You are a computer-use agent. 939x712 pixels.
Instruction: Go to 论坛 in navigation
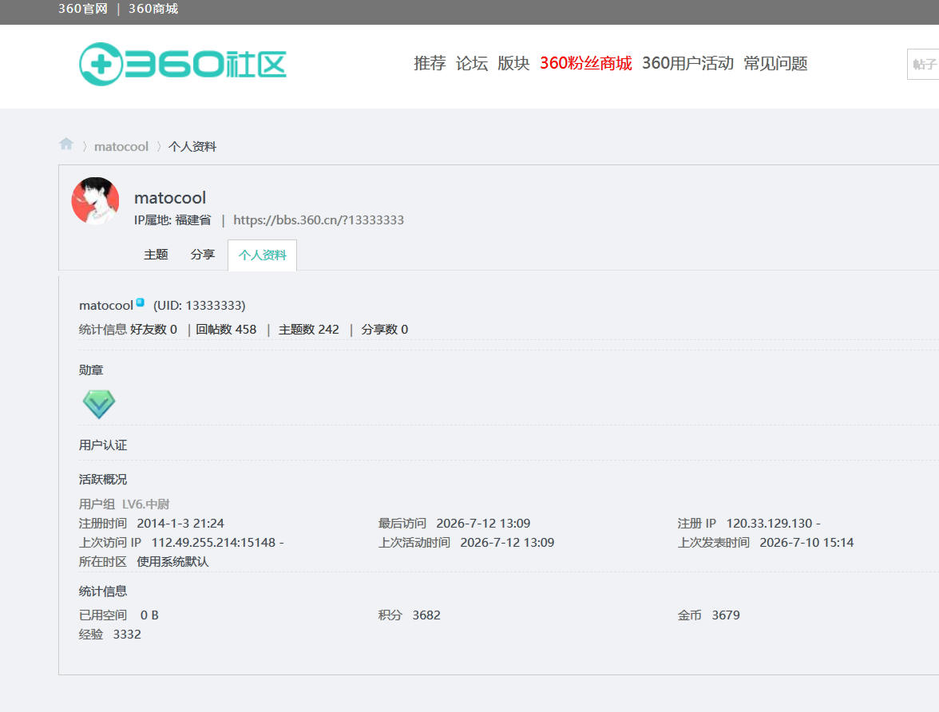[471, 64]
